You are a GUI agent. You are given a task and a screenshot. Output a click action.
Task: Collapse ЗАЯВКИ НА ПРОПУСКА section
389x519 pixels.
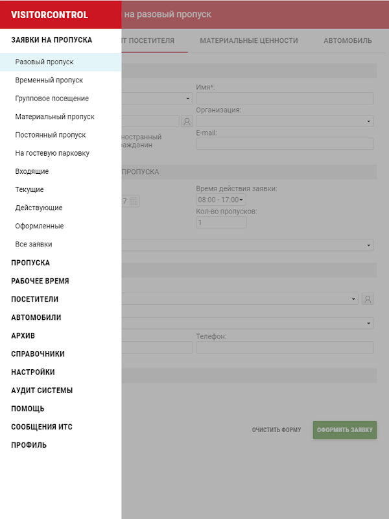[x=51, y=40]
